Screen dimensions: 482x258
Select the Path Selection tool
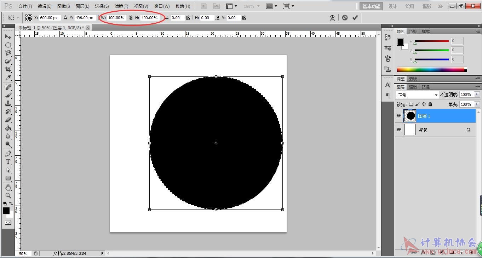pos(8,170)
